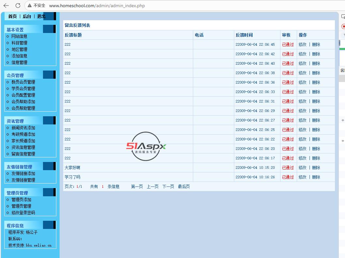
Task: Go to 第一页 in pagination
Action: 137,186
